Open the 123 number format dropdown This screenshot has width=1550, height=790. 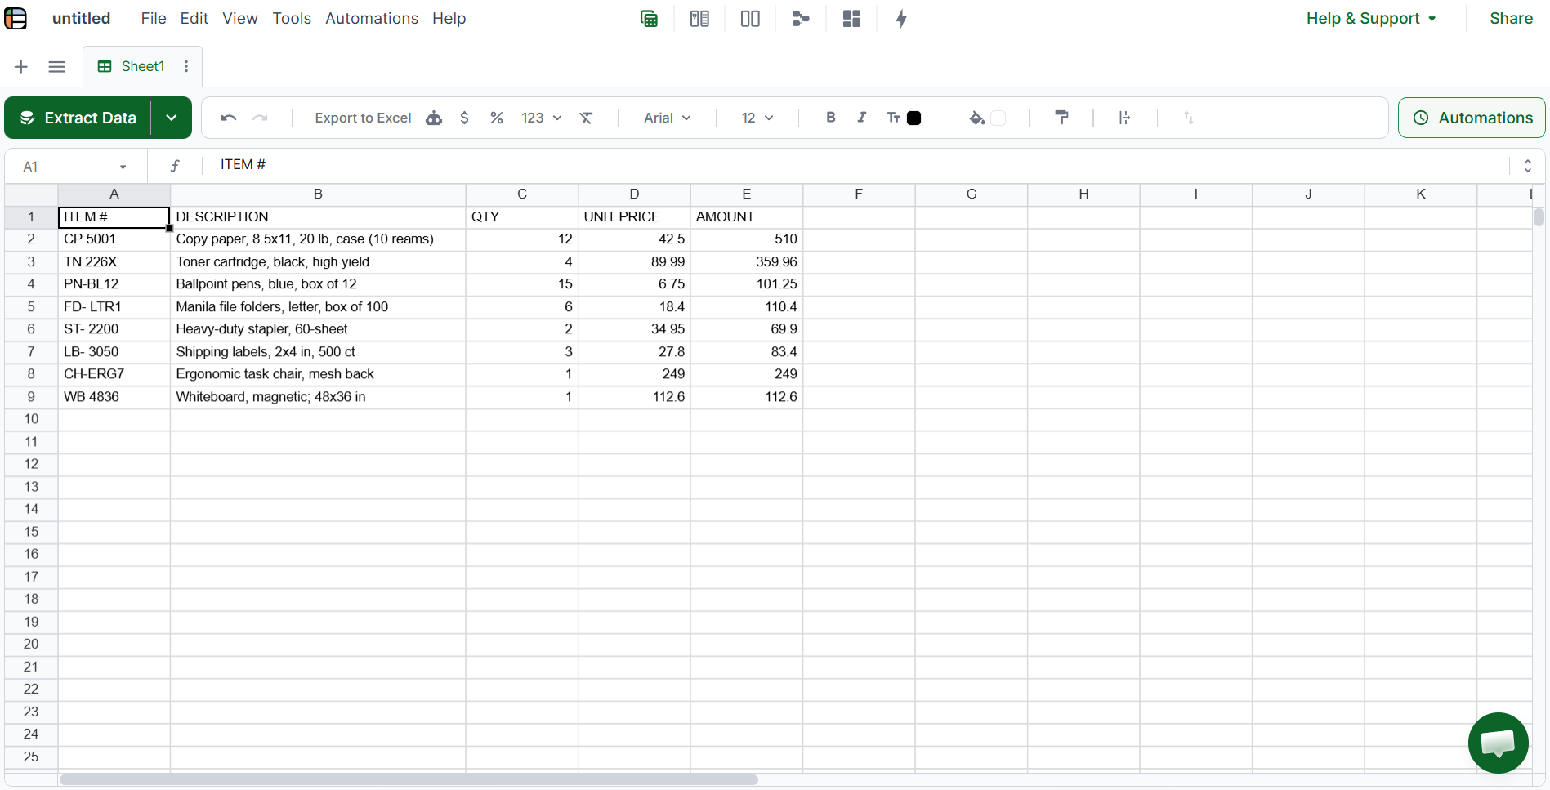tap(541, 118)
